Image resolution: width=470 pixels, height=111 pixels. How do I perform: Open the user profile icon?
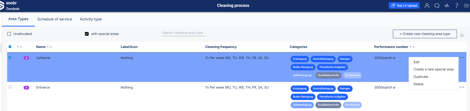pos(427,6)
